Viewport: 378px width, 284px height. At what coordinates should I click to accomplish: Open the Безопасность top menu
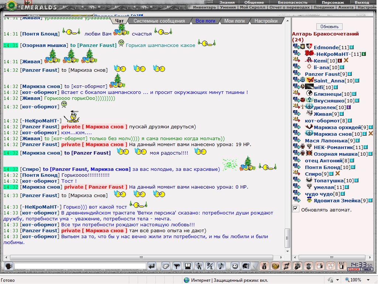(293, 3)
